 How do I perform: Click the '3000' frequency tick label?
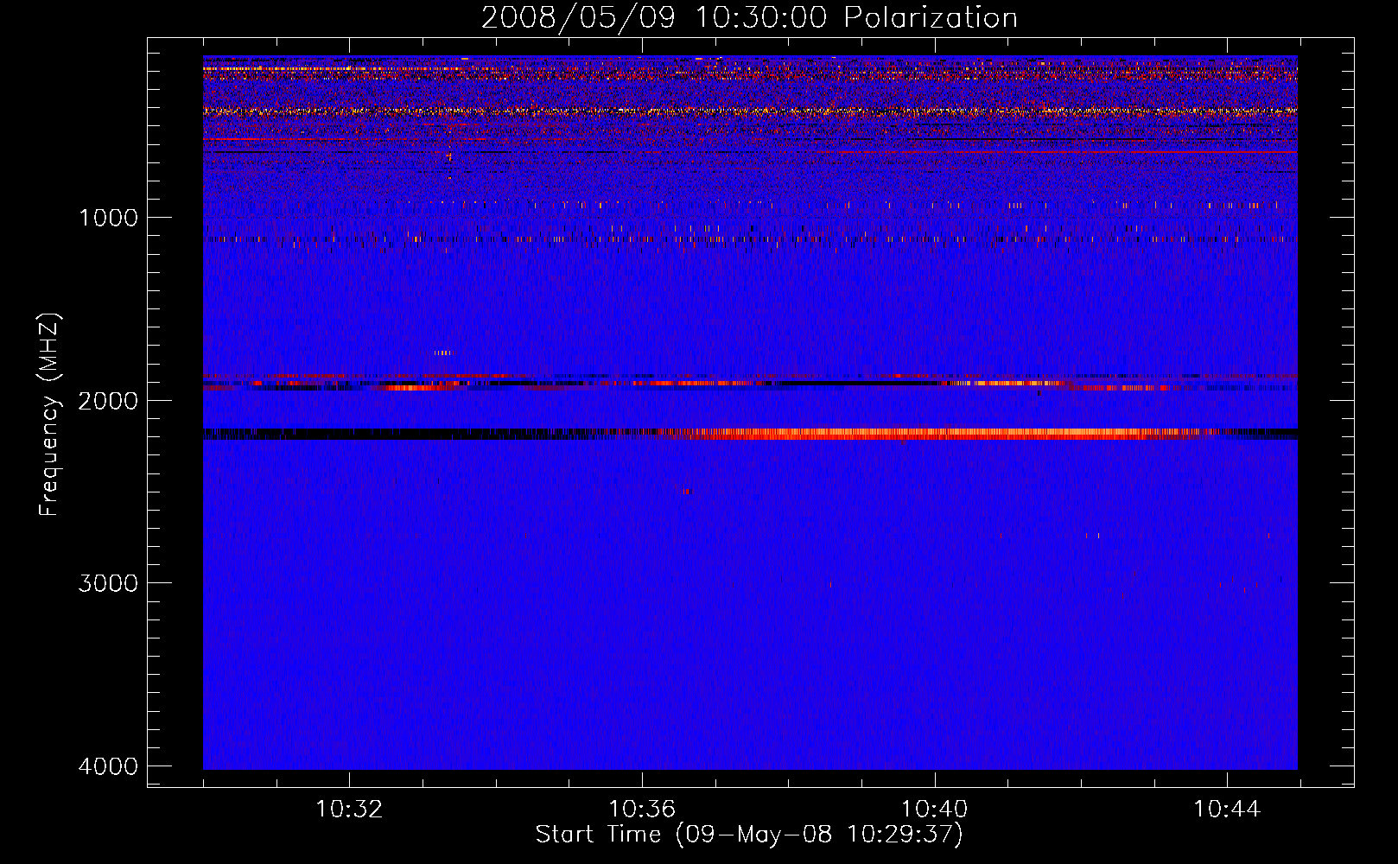tap(108, 583)
